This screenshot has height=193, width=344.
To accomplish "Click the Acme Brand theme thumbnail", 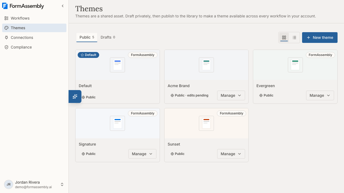I will (x=206, y=65).
